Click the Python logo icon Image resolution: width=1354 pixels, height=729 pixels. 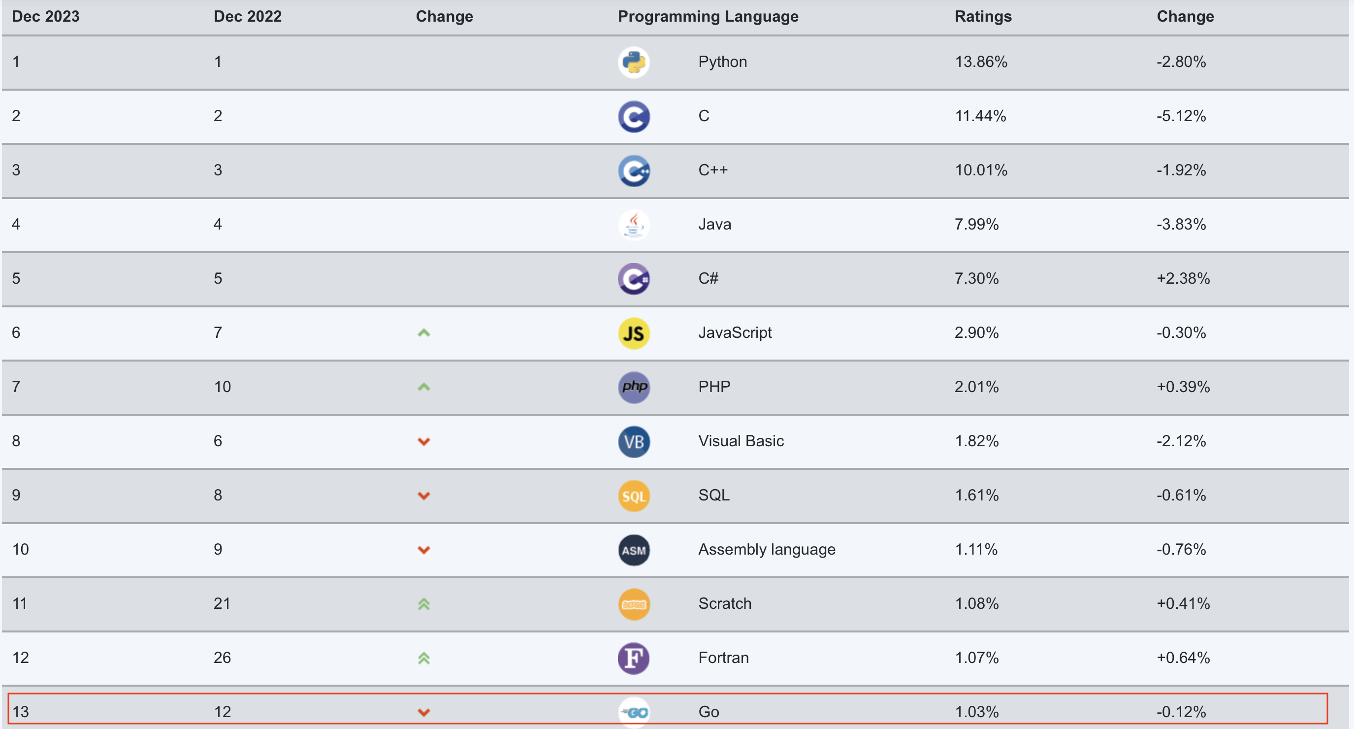(633, 62)
